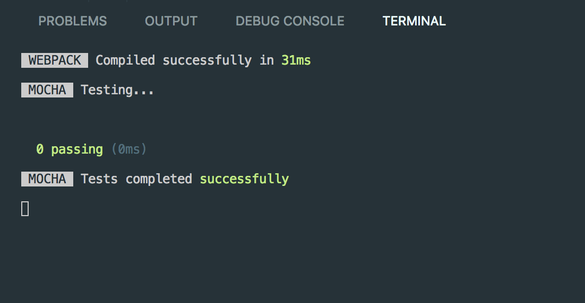Click the WEBPACK badge label

[55, 60]
